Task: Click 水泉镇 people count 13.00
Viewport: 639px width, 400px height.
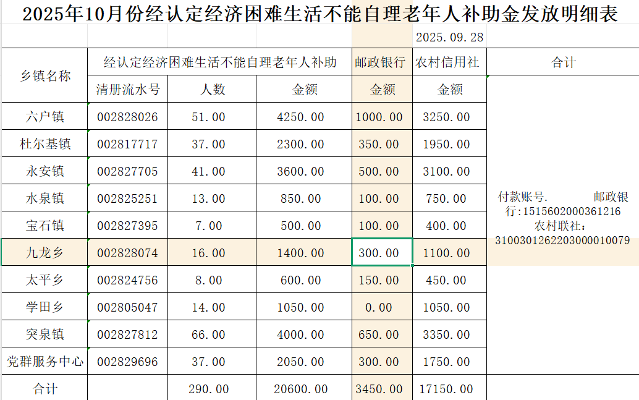Action: pyautogui.click(x=212, y=198)
